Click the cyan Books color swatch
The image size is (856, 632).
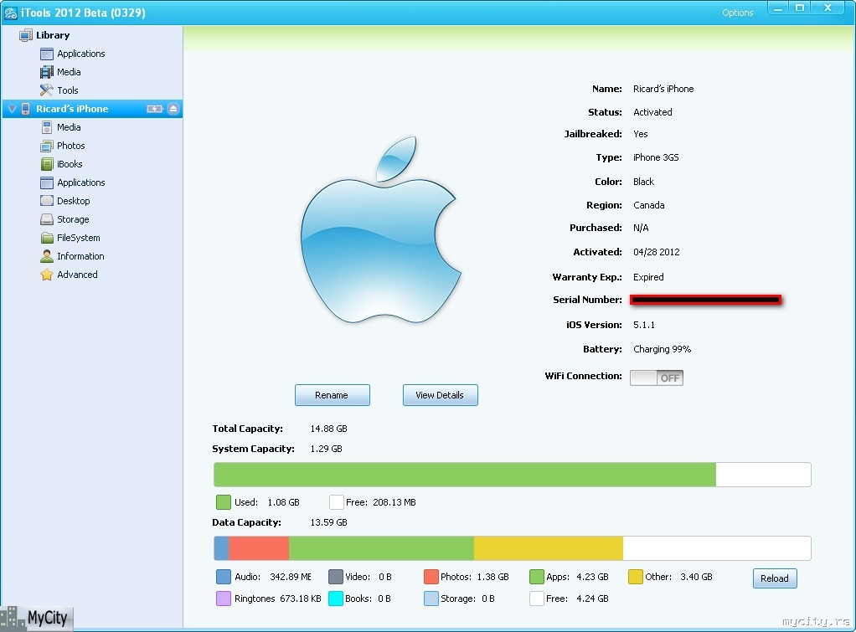point(336,599)
